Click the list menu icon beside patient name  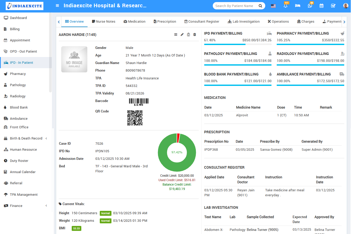point(176,35)
